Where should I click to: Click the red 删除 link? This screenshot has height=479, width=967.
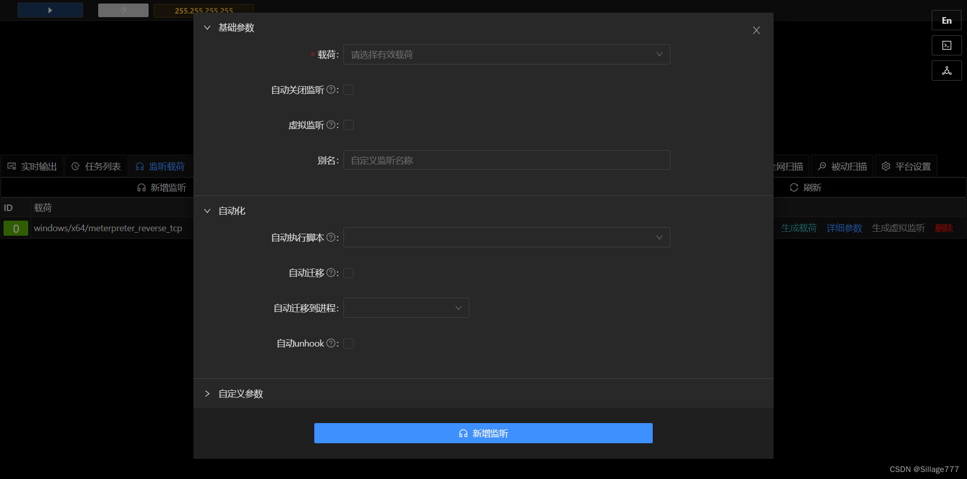[944, 228]
